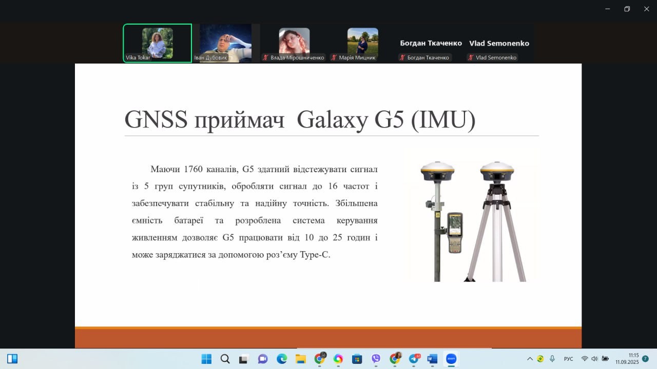The height and width of the screenshot is (369, 657).
Task: Open the clock and date panel
Action: click(x=627, y=359)
